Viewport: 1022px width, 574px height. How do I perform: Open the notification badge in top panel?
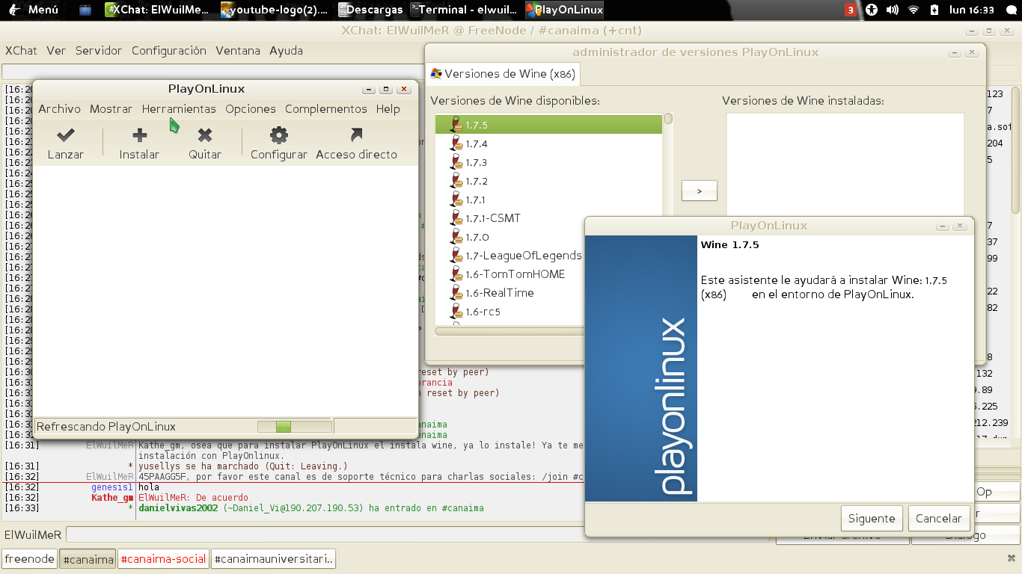click(x=851, y=10)
